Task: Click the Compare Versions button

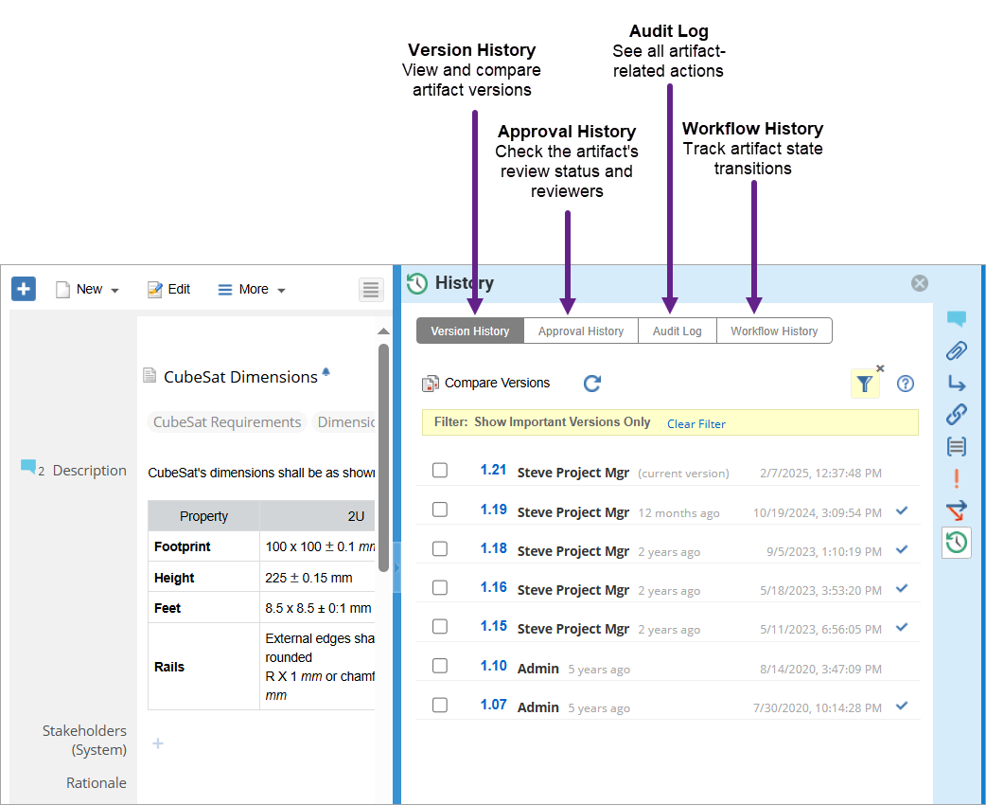Action: coord(486,384)
